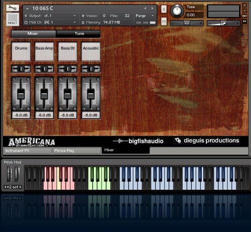This screenshot has height=232, width=251.
Task: Play the yellow highlighted keyboard key
Action: click(59, 185)
